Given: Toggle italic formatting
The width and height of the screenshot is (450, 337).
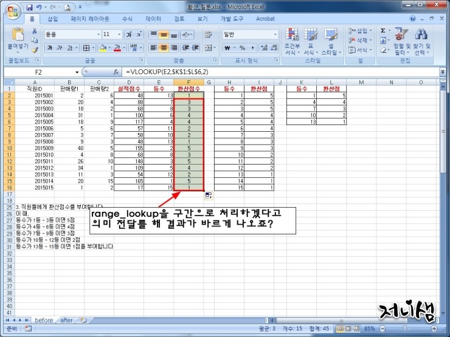Looking at the screenshot, I should pos(60,48).
